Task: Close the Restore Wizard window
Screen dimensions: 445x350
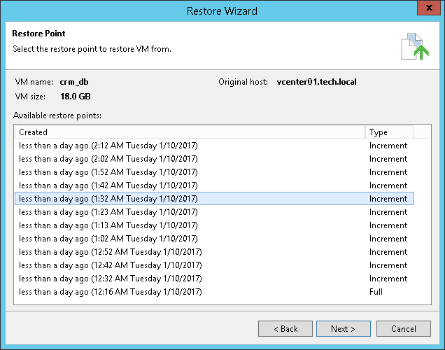Action: click(429, 8)
